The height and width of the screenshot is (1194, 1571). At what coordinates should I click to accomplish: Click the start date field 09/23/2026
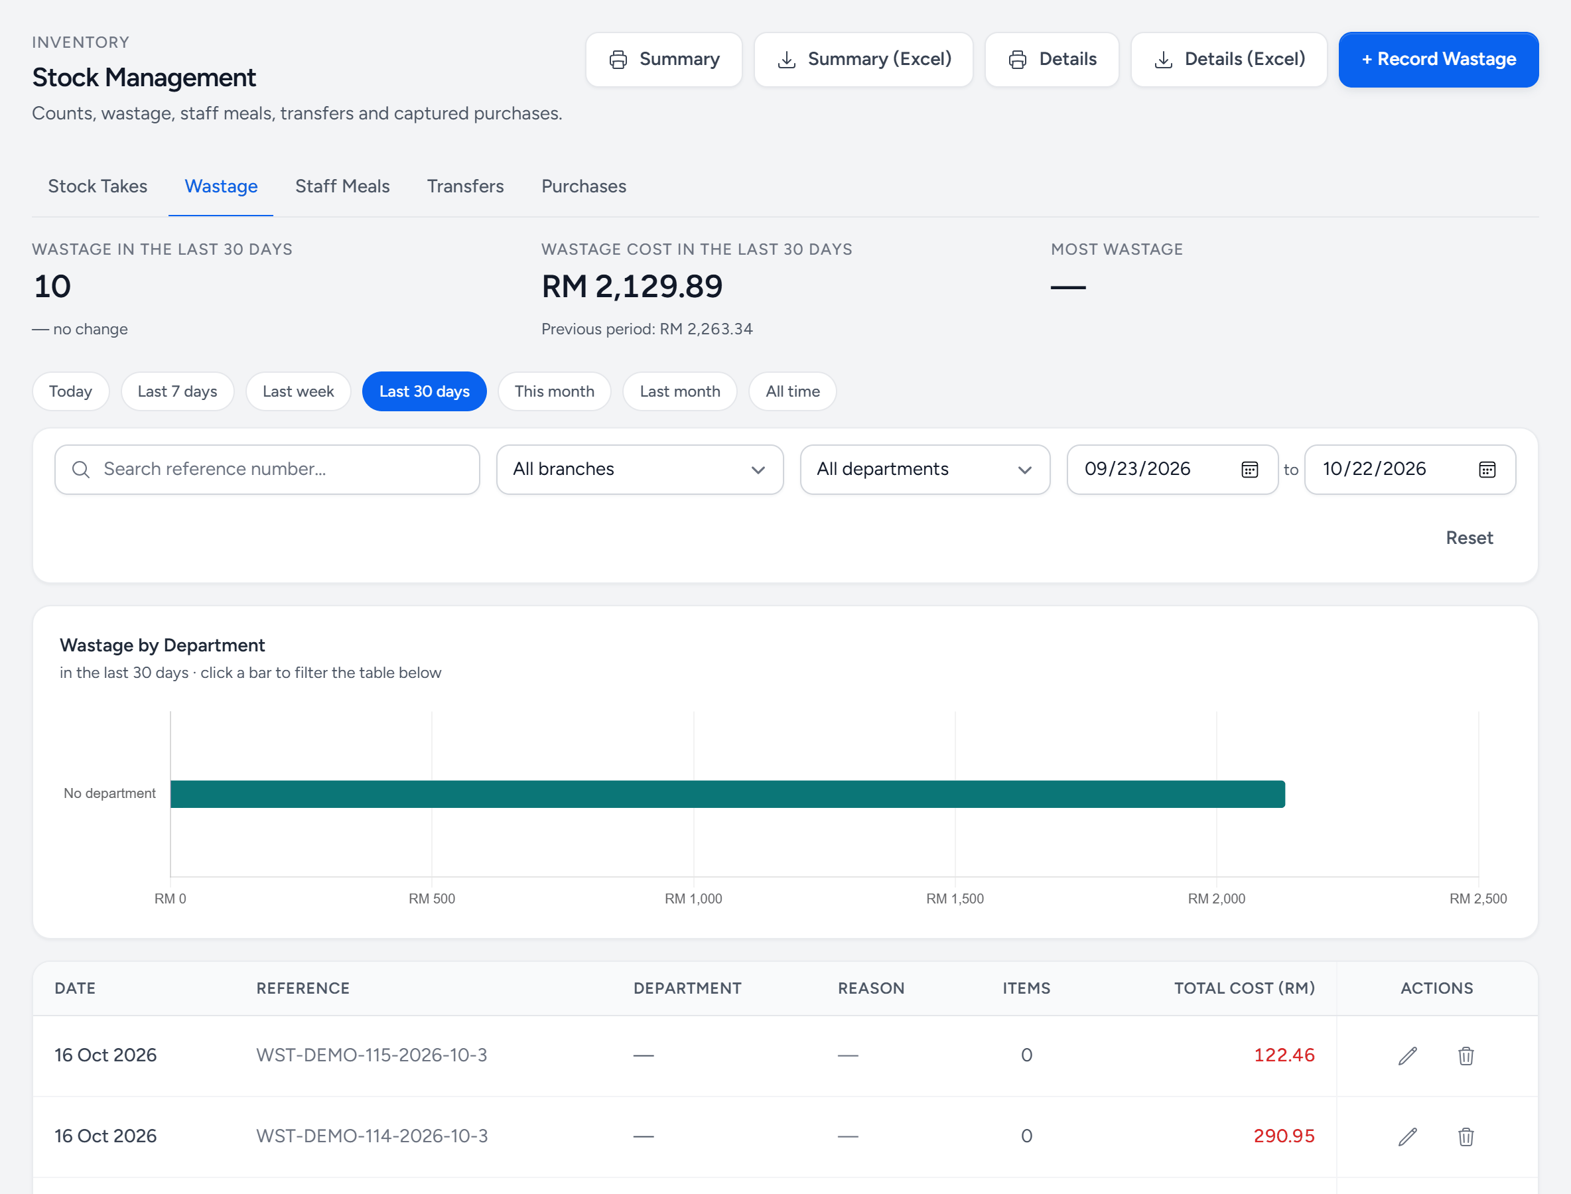[x=1172, y=470]
